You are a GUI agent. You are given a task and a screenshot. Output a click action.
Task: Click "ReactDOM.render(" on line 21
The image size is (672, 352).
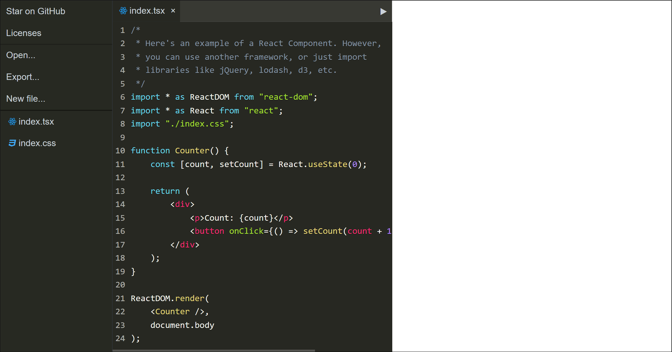170,298
